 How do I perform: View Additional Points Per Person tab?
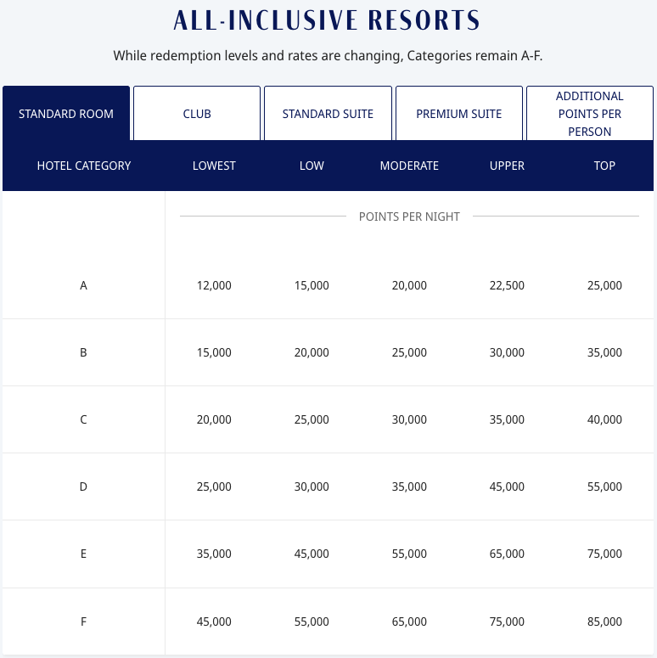point(590,114)
